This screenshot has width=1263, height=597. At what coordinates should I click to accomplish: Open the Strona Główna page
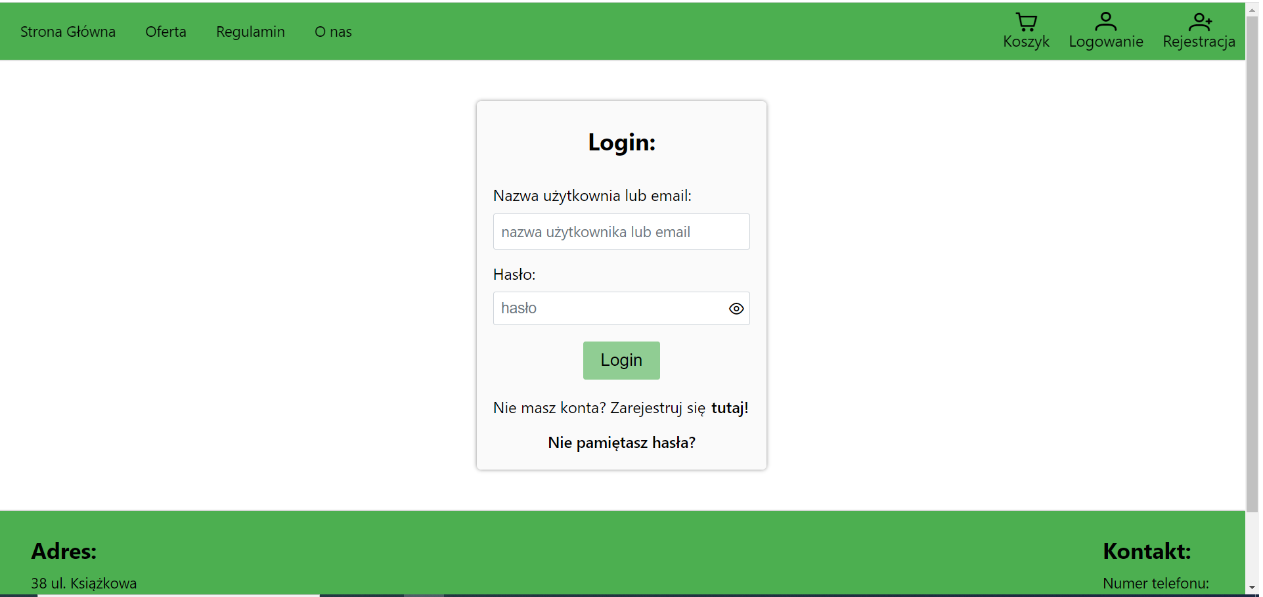[68, 31]
